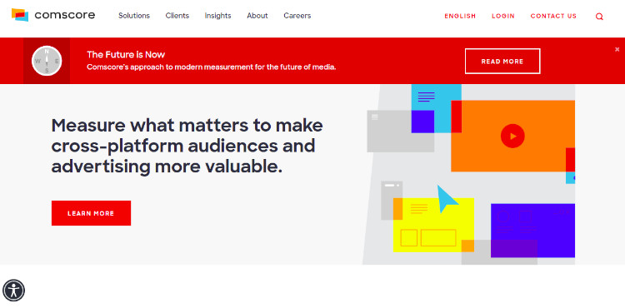This screenshot has height=308, width=625.
Task: Open the Clients menu
Action: [x=177, y=16]
